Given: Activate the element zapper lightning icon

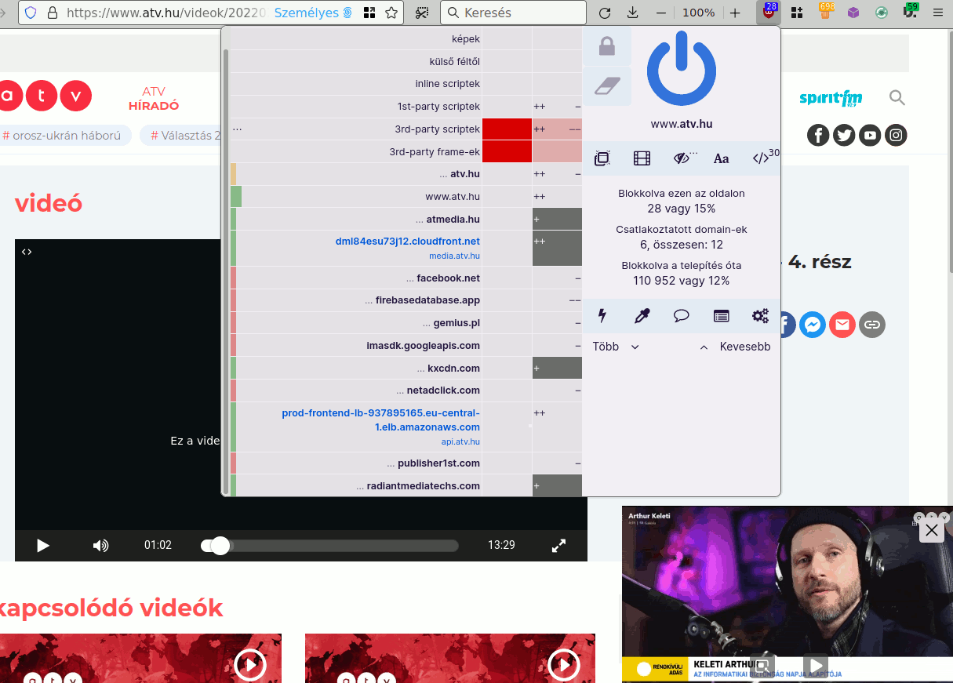Looking at the screenshot, I should tap(602, 315).
